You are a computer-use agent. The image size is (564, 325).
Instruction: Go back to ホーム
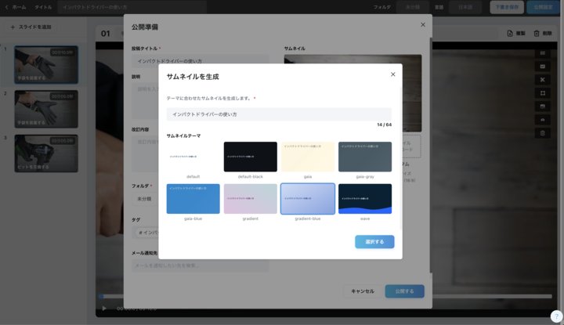[16, 7]
